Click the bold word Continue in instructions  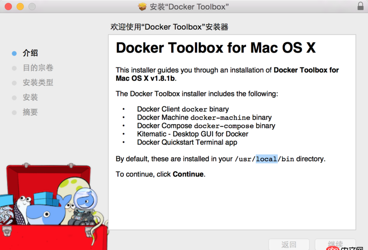click(x=188, y=174)
